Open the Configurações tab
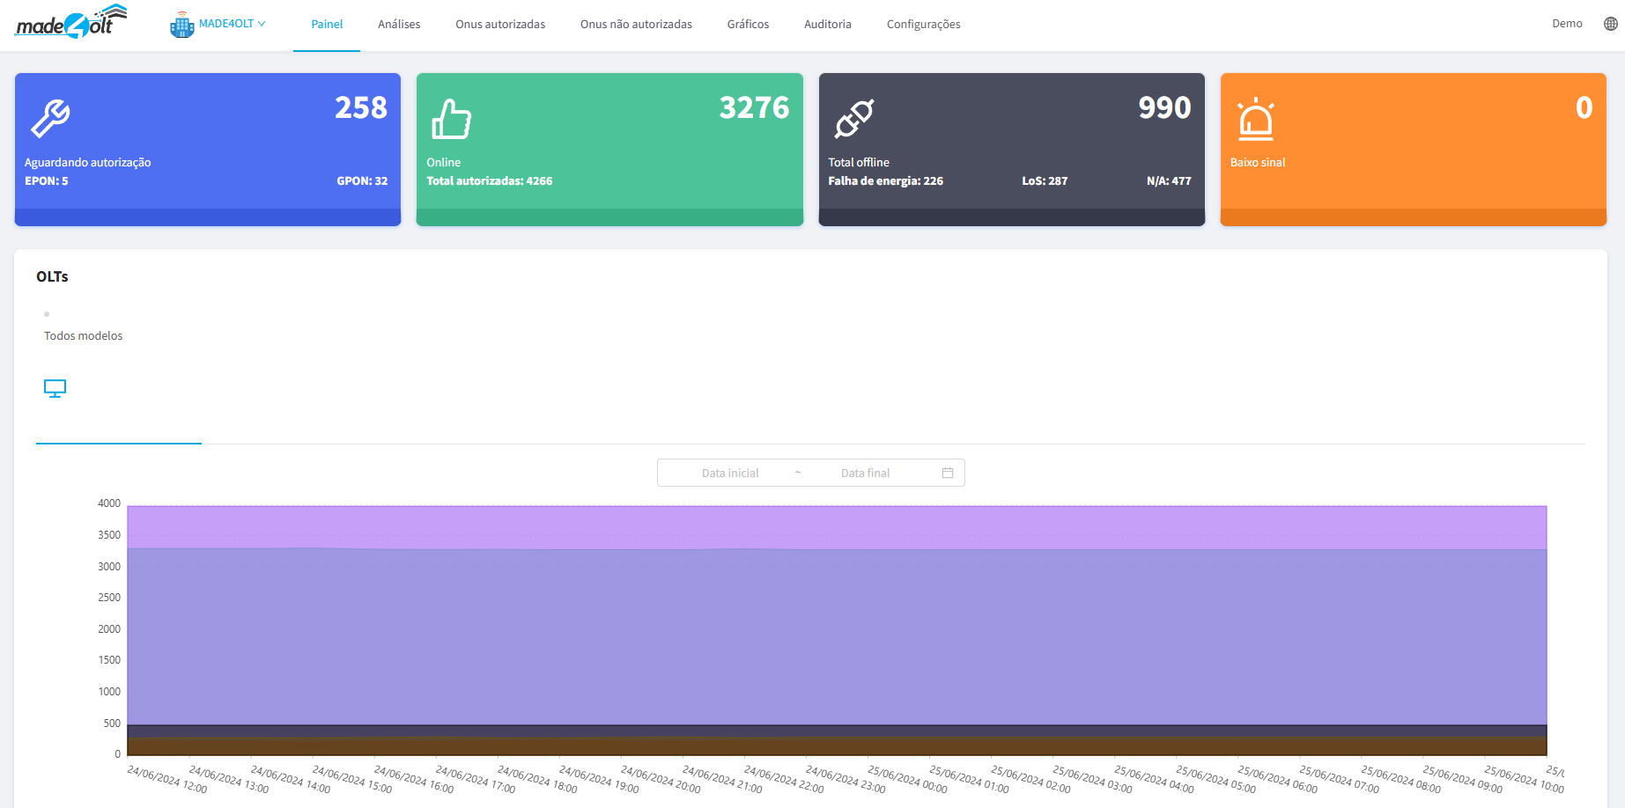This screenshot has height=808, width=1625. (923, 25)
